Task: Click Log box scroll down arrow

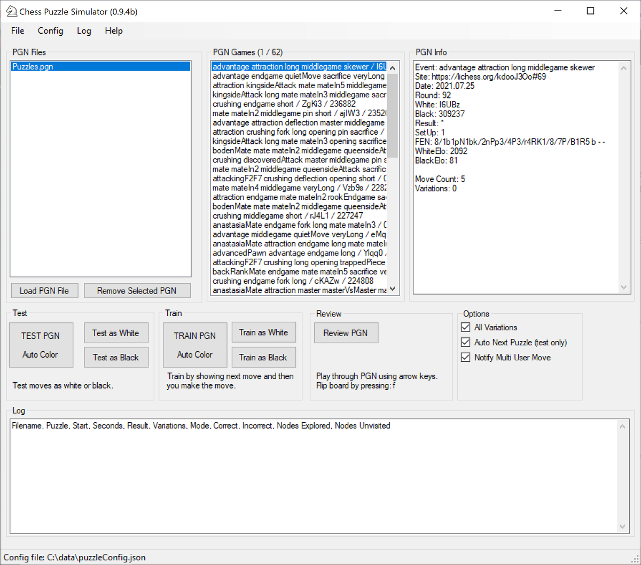Action: [623, 527]
